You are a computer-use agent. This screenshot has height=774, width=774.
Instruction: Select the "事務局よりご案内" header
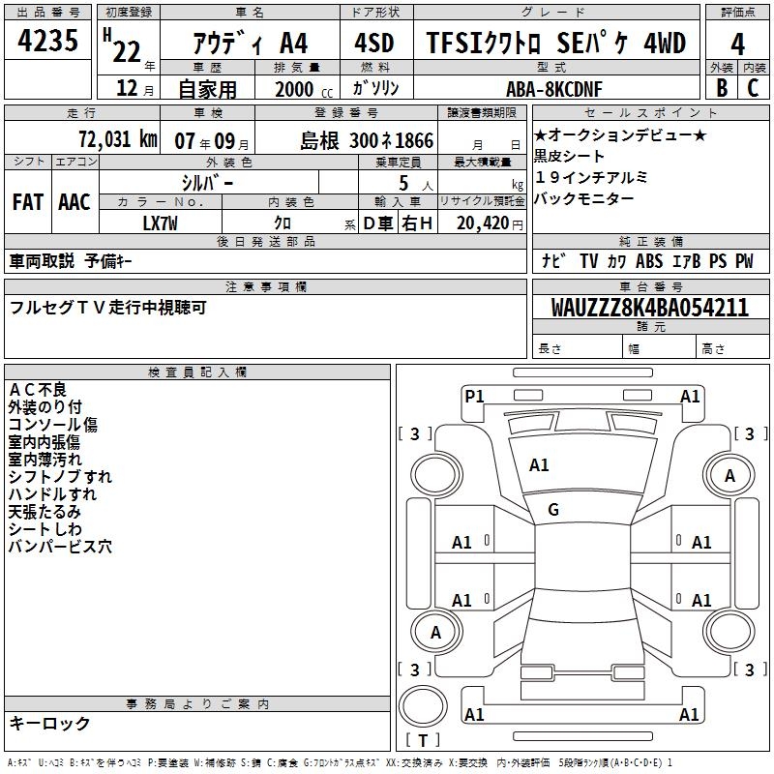[197, 704]
